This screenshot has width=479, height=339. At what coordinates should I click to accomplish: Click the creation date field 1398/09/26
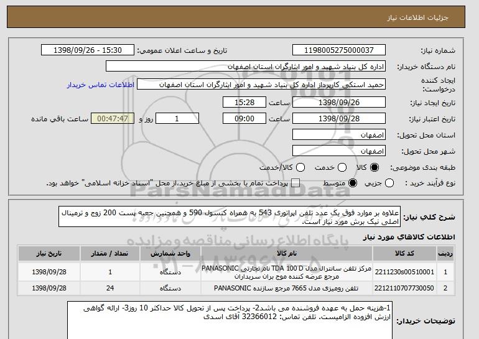click(x=339, y=102)
